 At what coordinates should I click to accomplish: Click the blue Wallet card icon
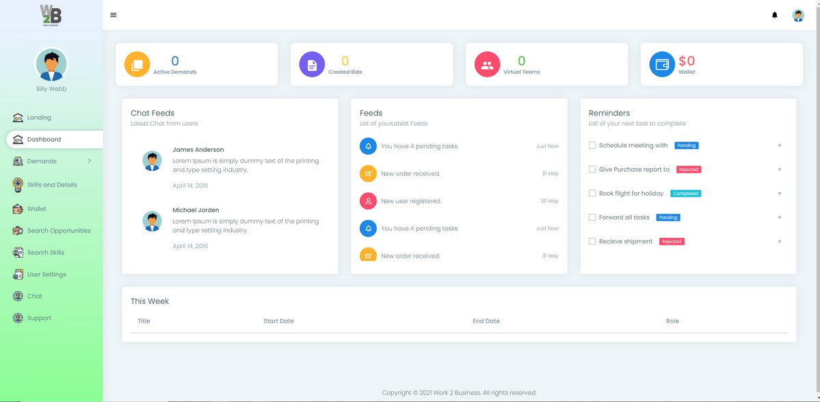click(662, 64)
